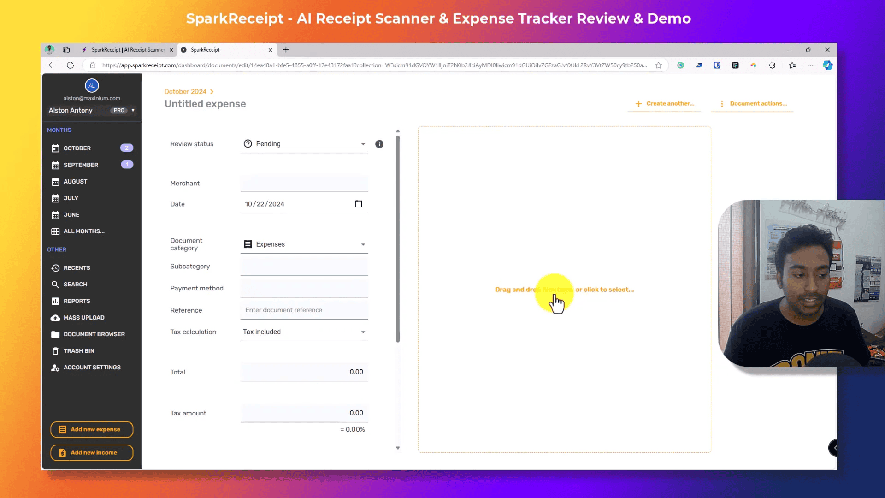The height and width of the screenshot is (498, 885).
Task: Click the Merchant input field
Action: (x=304, y=183)
